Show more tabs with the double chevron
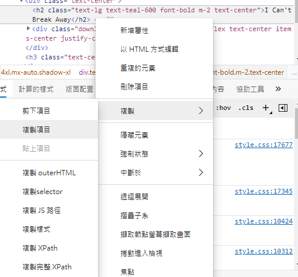Image resolution: width=298 pixels, height=277 pixels. point(278,89)
